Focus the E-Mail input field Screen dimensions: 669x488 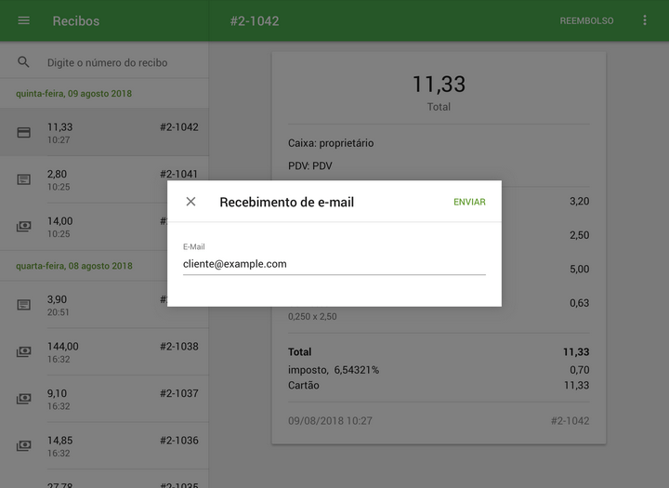[334, 264]
